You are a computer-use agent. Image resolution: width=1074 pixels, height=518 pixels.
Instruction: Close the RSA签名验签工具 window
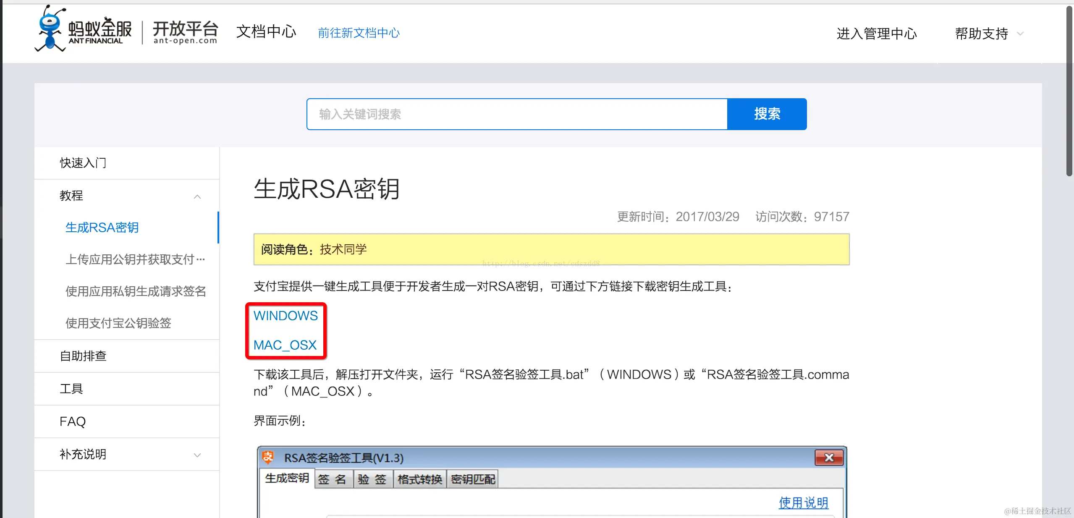[x=828, y=458]
